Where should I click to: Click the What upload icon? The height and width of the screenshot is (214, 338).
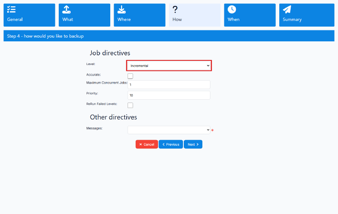(66, 9)
